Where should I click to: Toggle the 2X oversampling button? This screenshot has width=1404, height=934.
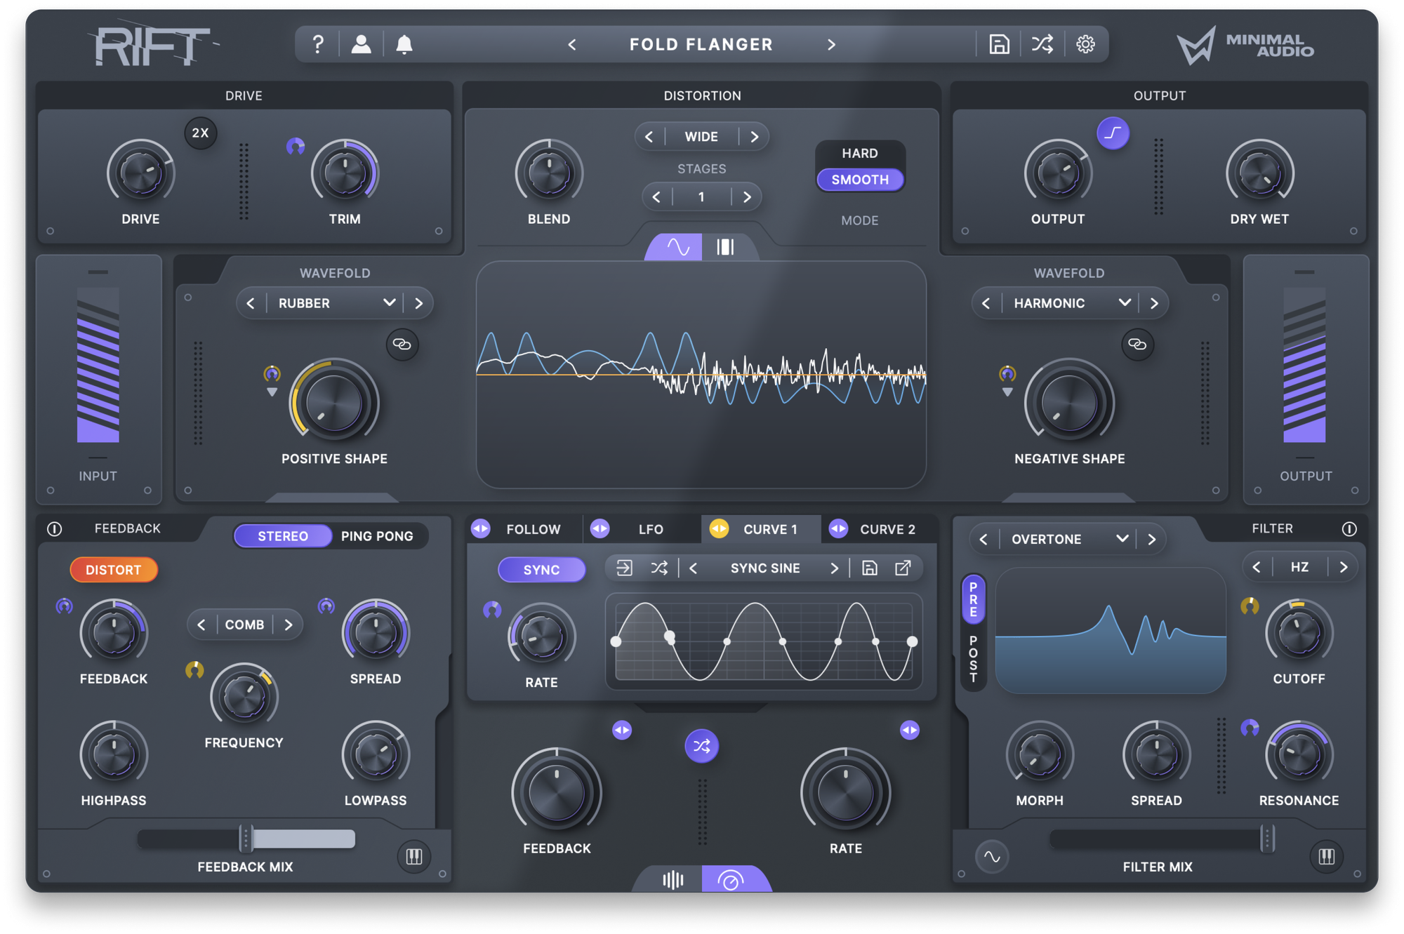201,133
